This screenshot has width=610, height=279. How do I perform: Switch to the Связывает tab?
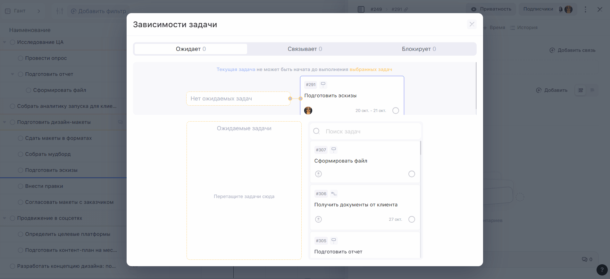[305, 49]
